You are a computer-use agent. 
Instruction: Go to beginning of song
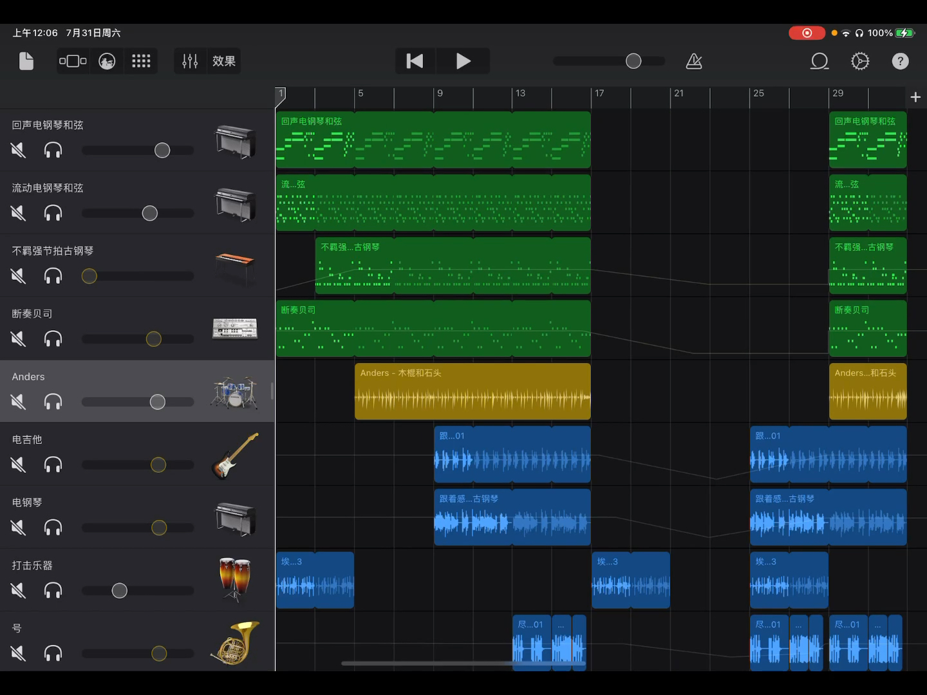(x=415, y=61)
